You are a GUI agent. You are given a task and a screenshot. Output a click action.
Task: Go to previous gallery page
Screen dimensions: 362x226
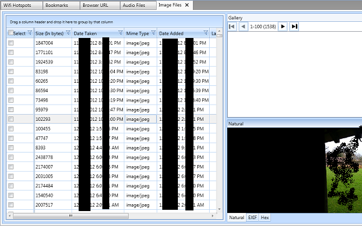click(243, 27)
